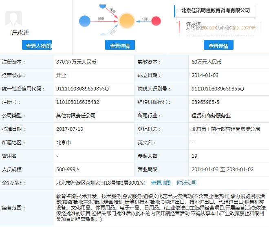This screenshot has width=269, height=227.
Task: Click establishment date 2014-01-03
Action: click(x=205, y=75)
